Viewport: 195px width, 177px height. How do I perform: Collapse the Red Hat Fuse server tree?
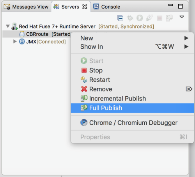[8, 26]
